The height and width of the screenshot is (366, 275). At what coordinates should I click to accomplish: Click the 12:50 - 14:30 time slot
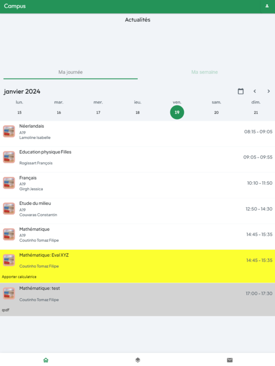pyautogui.click(x=259, y=209)
